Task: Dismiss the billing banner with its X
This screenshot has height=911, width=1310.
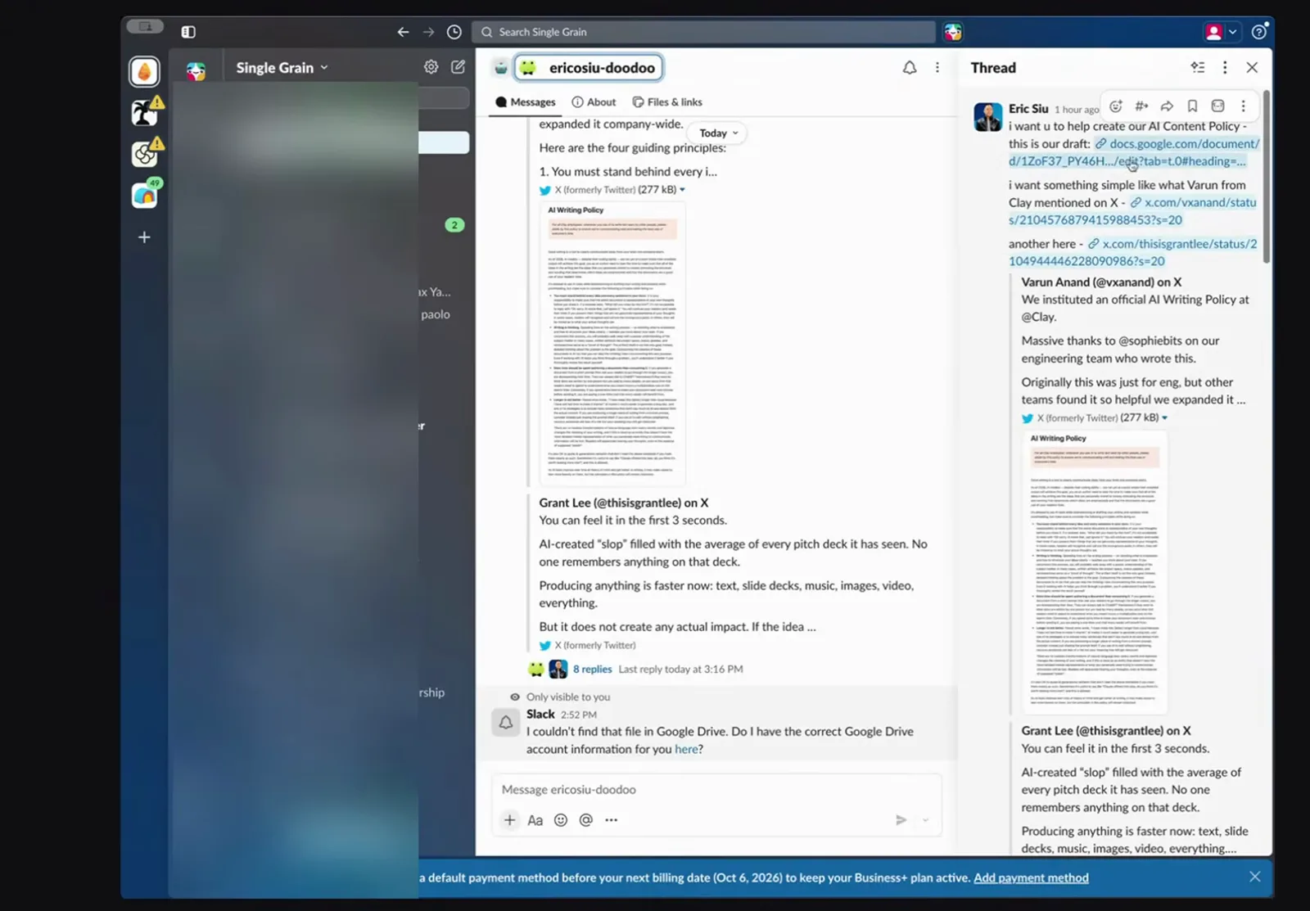Action: (x=1254, y=877)
